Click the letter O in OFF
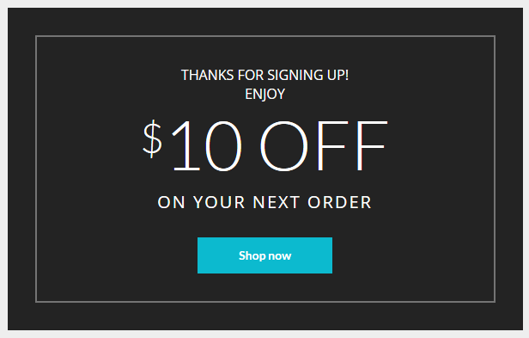This screenshot has height=338, width=529. click(x=283, y=145)
